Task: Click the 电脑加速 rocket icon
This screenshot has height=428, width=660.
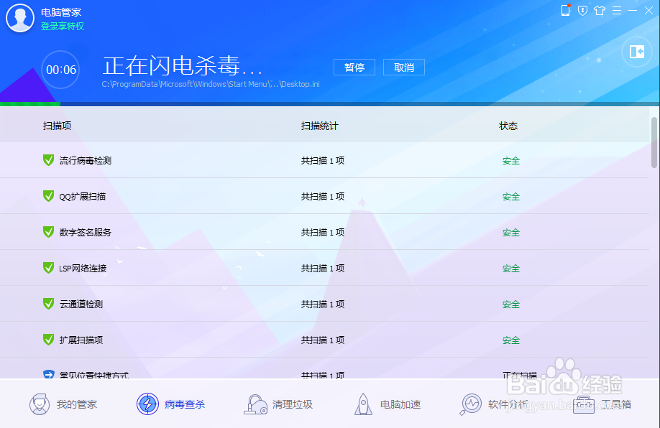Action: 363,404
